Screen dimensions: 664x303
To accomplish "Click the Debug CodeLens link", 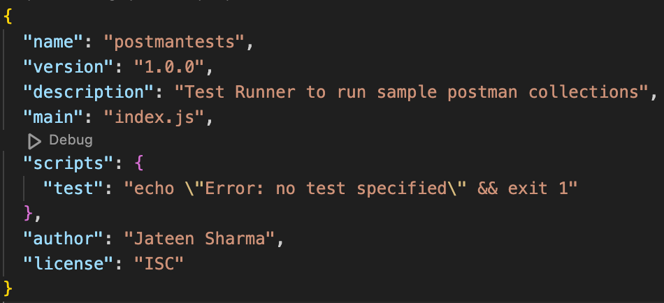I will [x=70, y=141].
